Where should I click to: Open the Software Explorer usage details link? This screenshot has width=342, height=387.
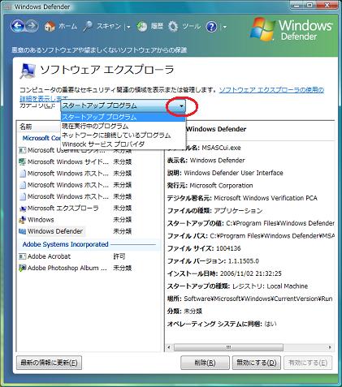(271, 90)
